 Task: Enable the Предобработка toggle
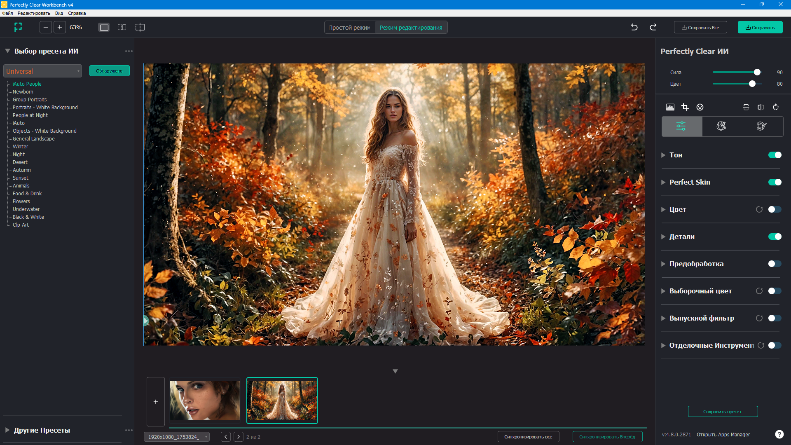[775, 264]
